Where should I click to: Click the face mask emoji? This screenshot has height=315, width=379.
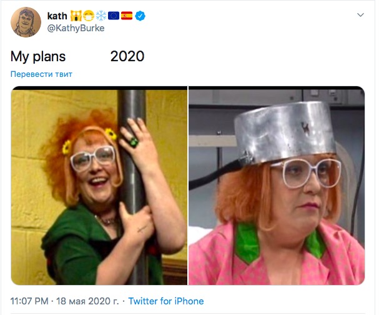coord(89,16)
